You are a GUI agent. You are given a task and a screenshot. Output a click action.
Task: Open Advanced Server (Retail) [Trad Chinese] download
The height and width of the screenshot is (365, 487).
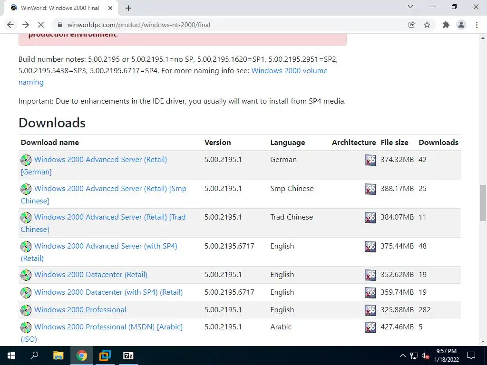click(110, 217)
